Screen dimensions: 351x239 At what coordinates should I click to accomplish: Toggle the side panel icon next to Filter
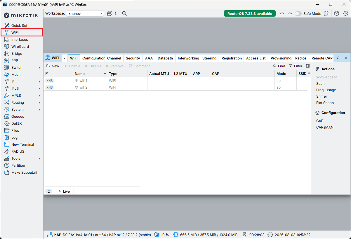[308, 66]
